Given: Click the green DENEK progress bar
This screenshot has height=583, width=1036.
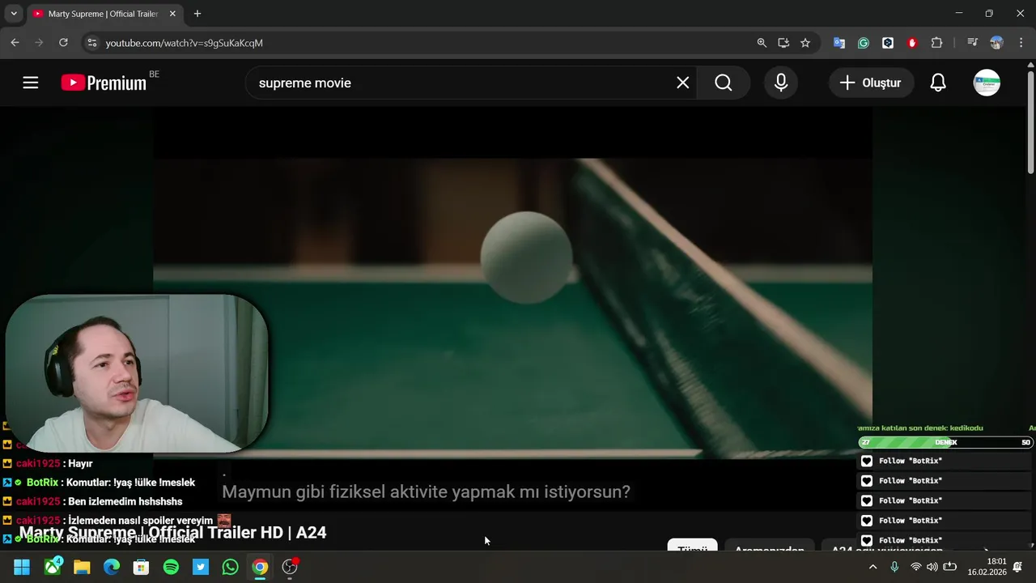Looking at the screenshot, I should pos(945,442).
